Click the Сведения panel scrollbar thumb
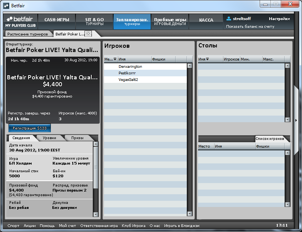 (x=96, y=167)
